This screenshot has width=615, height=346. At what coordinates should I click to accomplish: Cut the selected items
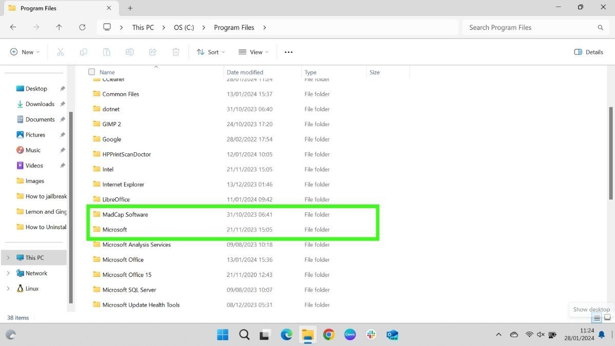(60, 52)
